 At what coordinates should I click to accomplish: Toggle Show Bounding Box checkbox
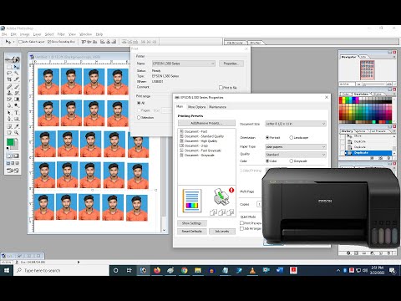click(x=49, y=42)
